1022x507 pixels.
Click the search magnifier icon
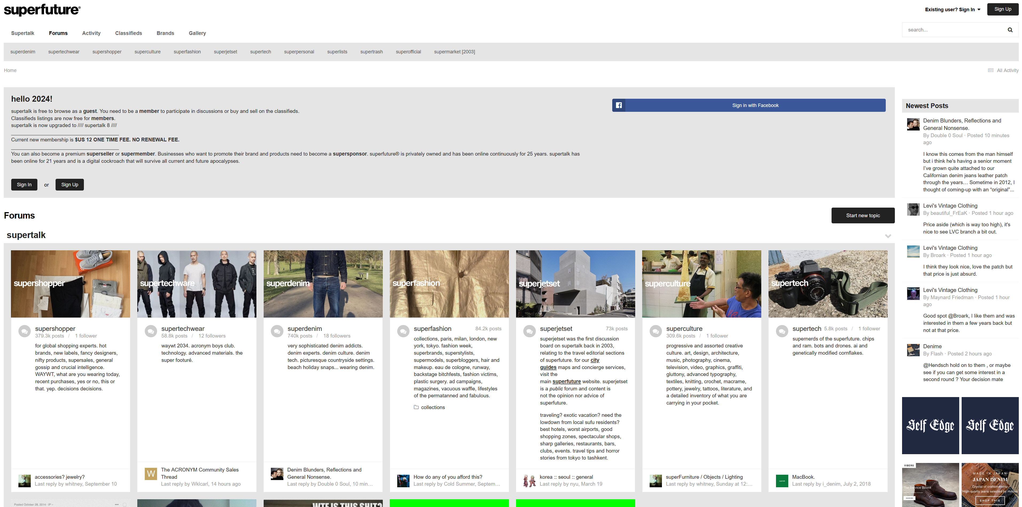pos(1010,30)
